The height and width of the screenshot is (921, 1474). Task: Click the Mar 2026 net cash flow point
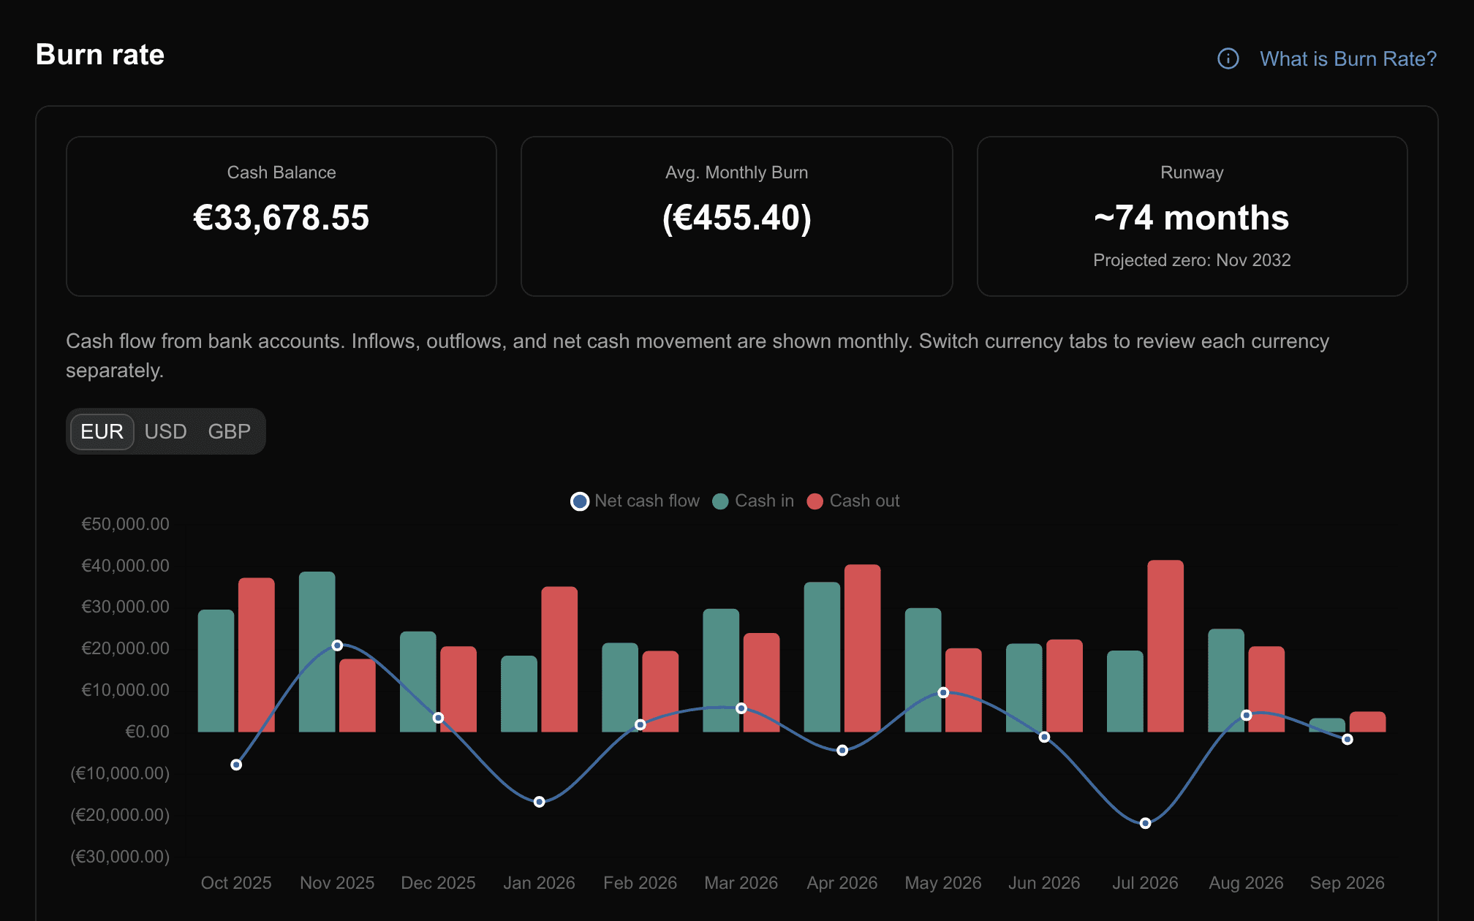point(741,708)
